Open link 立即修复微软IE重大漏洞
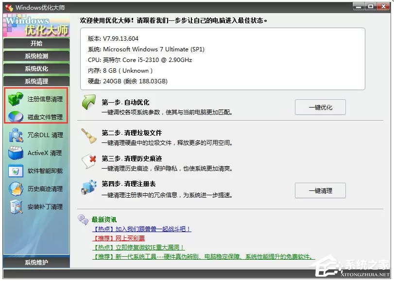394x281 pixels. [x=138, y=248]
